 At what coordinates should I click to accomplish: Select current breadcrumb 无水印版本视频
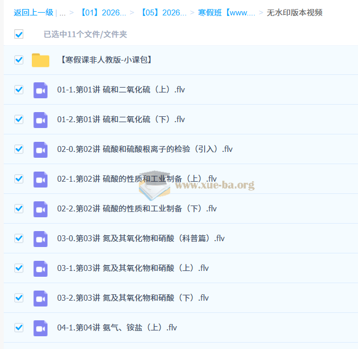pos(294,13)
